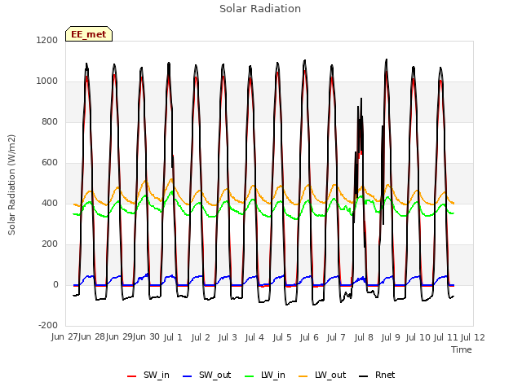Click the Jul 1 x-axis date label
This screenshot has height=391, width=522.
coord(173,337)
